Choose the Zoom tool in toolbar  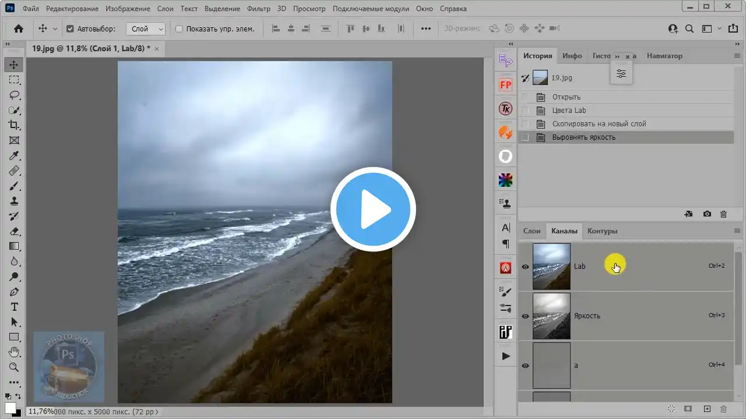click(14, 367)
